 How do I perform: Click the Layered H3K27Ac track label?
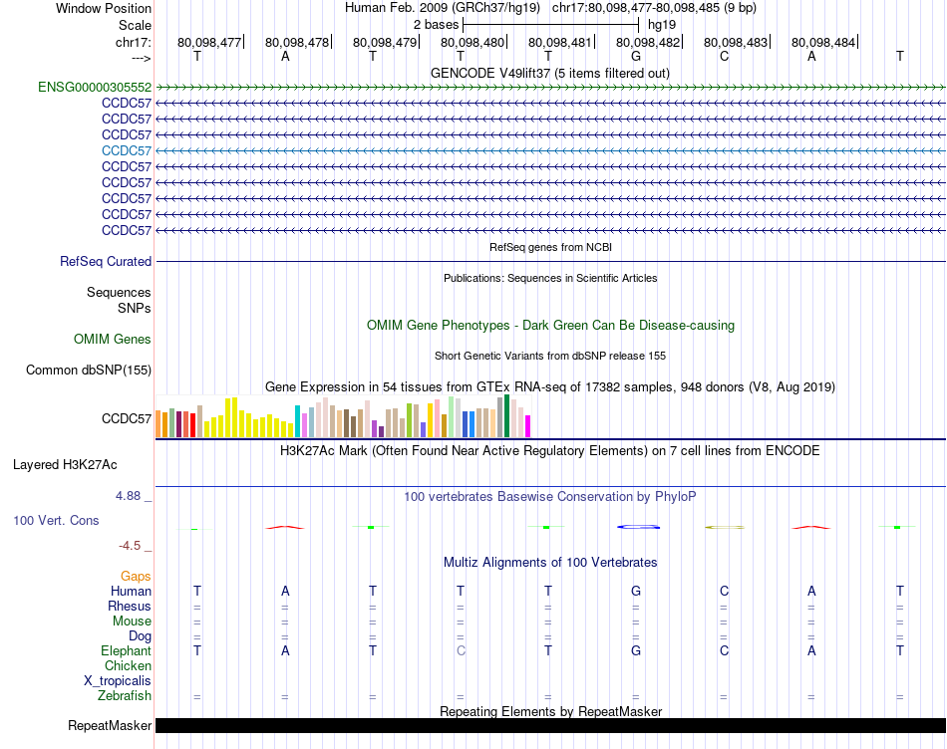(65, 465)
